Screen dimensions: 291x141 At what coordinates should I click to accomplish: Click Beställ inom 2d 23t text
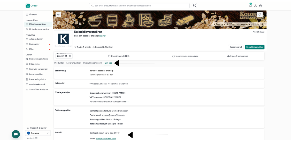[x=120, y=56]
